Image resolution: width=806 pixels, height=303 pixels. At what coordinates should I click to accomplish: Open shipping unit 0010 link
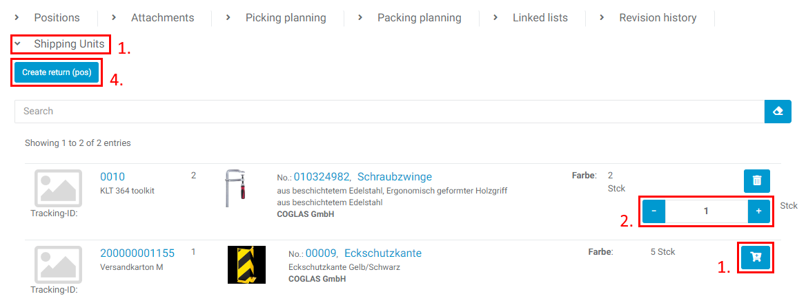click(x=112, y=177)
